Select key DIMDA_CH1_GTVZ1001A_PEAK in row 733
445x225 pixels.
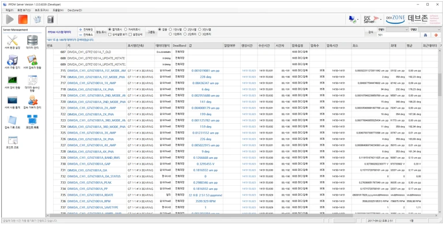point(89,182)
